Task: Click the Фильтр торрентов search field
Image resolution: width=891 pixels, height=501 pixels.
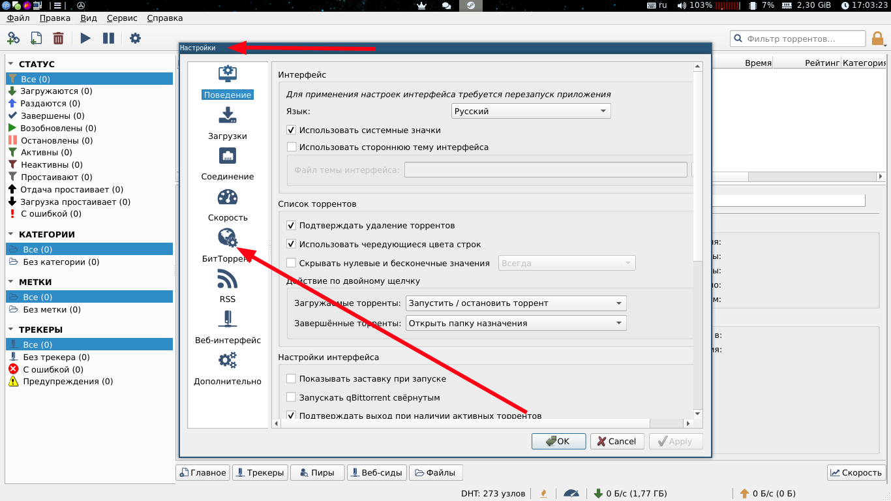Action: pos(798,39)
